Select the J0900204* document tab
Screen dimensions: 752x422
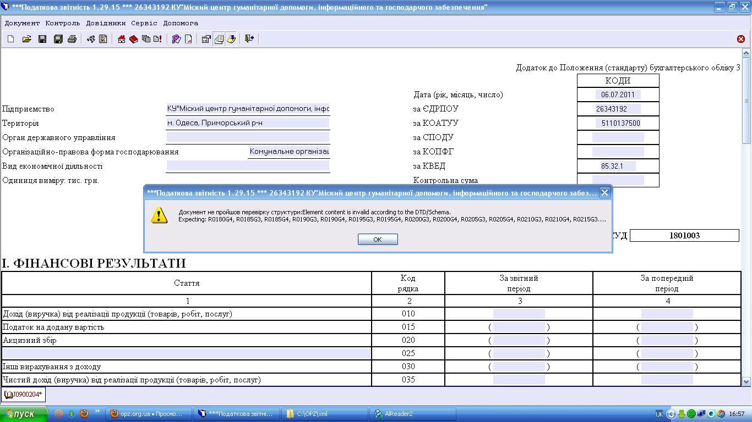pos(23,395)
